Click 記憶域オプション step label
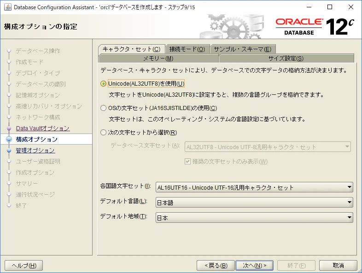Screen dimensions: 362x273 pos(38,95)
